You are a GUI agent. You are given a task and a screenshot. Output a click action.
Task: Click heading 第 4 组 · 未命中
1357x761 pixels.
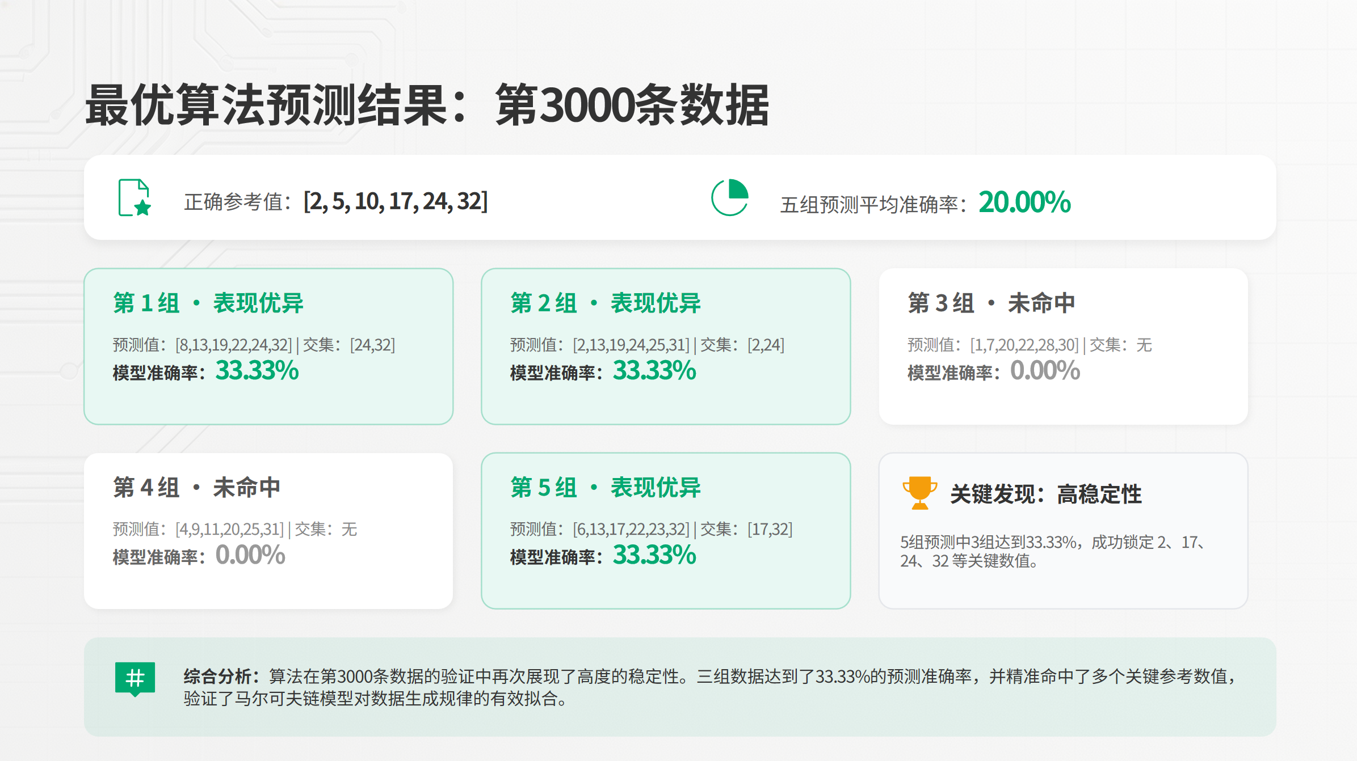tap(197, 487)
